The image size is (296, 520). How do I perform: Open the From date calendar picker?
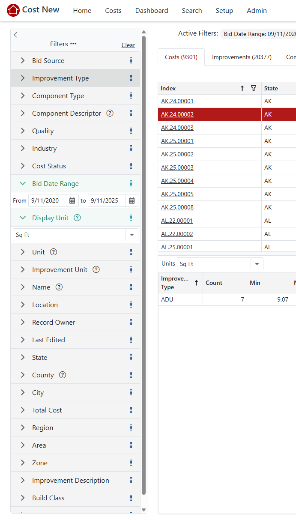point(72,200)
